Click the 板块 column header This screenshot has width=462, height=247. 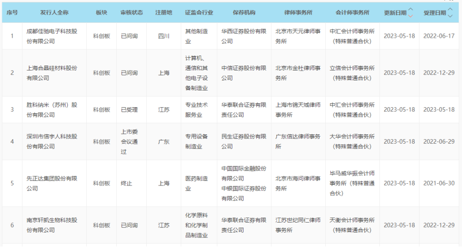101,13
